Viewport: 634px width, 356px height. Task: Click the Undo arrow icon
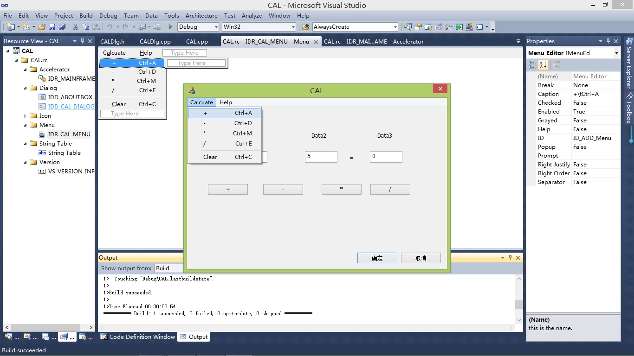pyautogui.click(x=109, y=27)
